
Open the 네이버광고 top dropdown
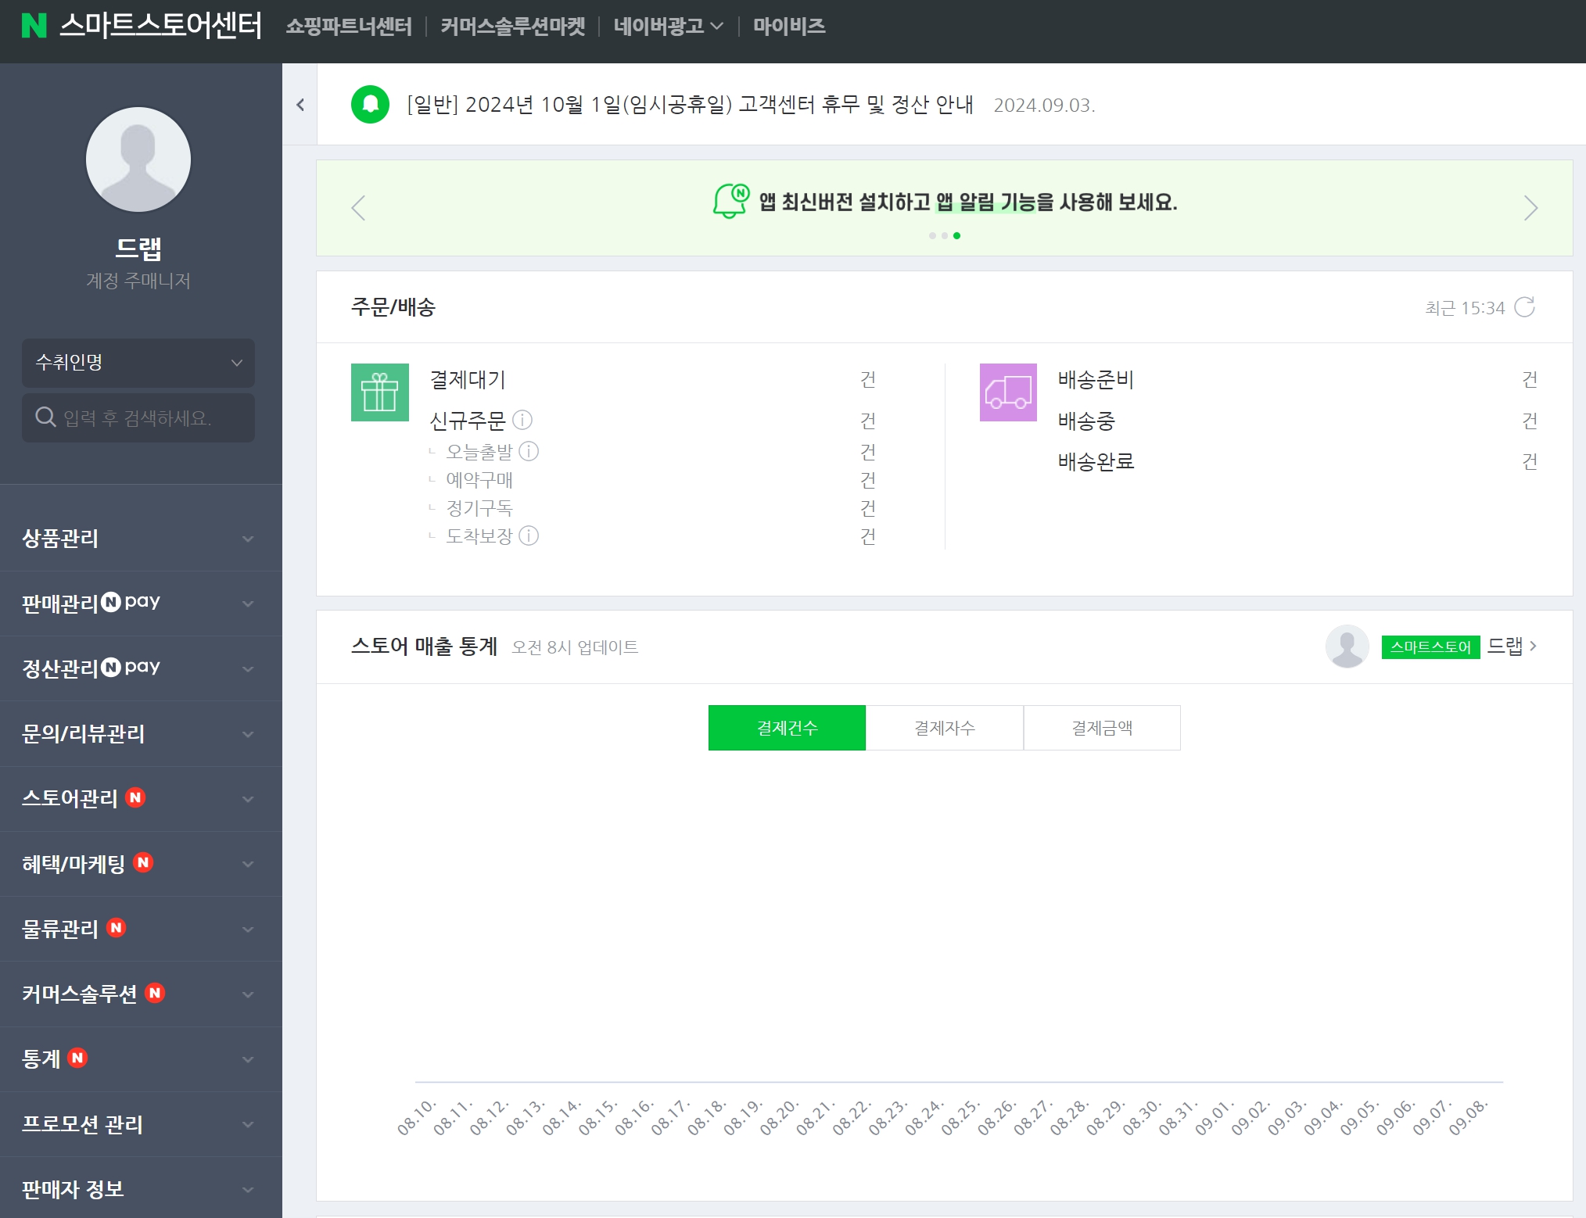[668, 26]
